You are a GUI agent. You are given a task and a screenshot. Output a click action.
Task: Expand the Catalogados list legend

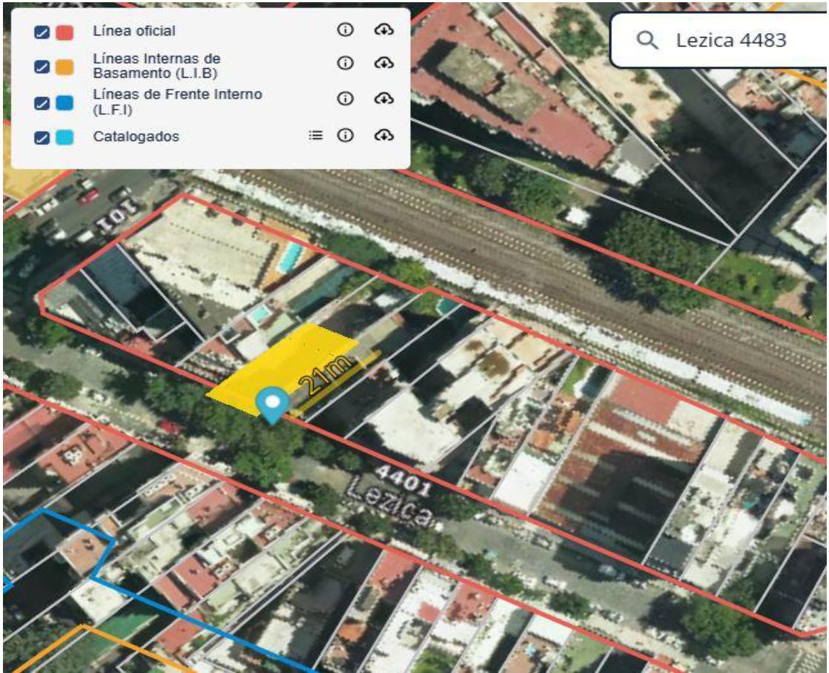click(x=316, y=136)
